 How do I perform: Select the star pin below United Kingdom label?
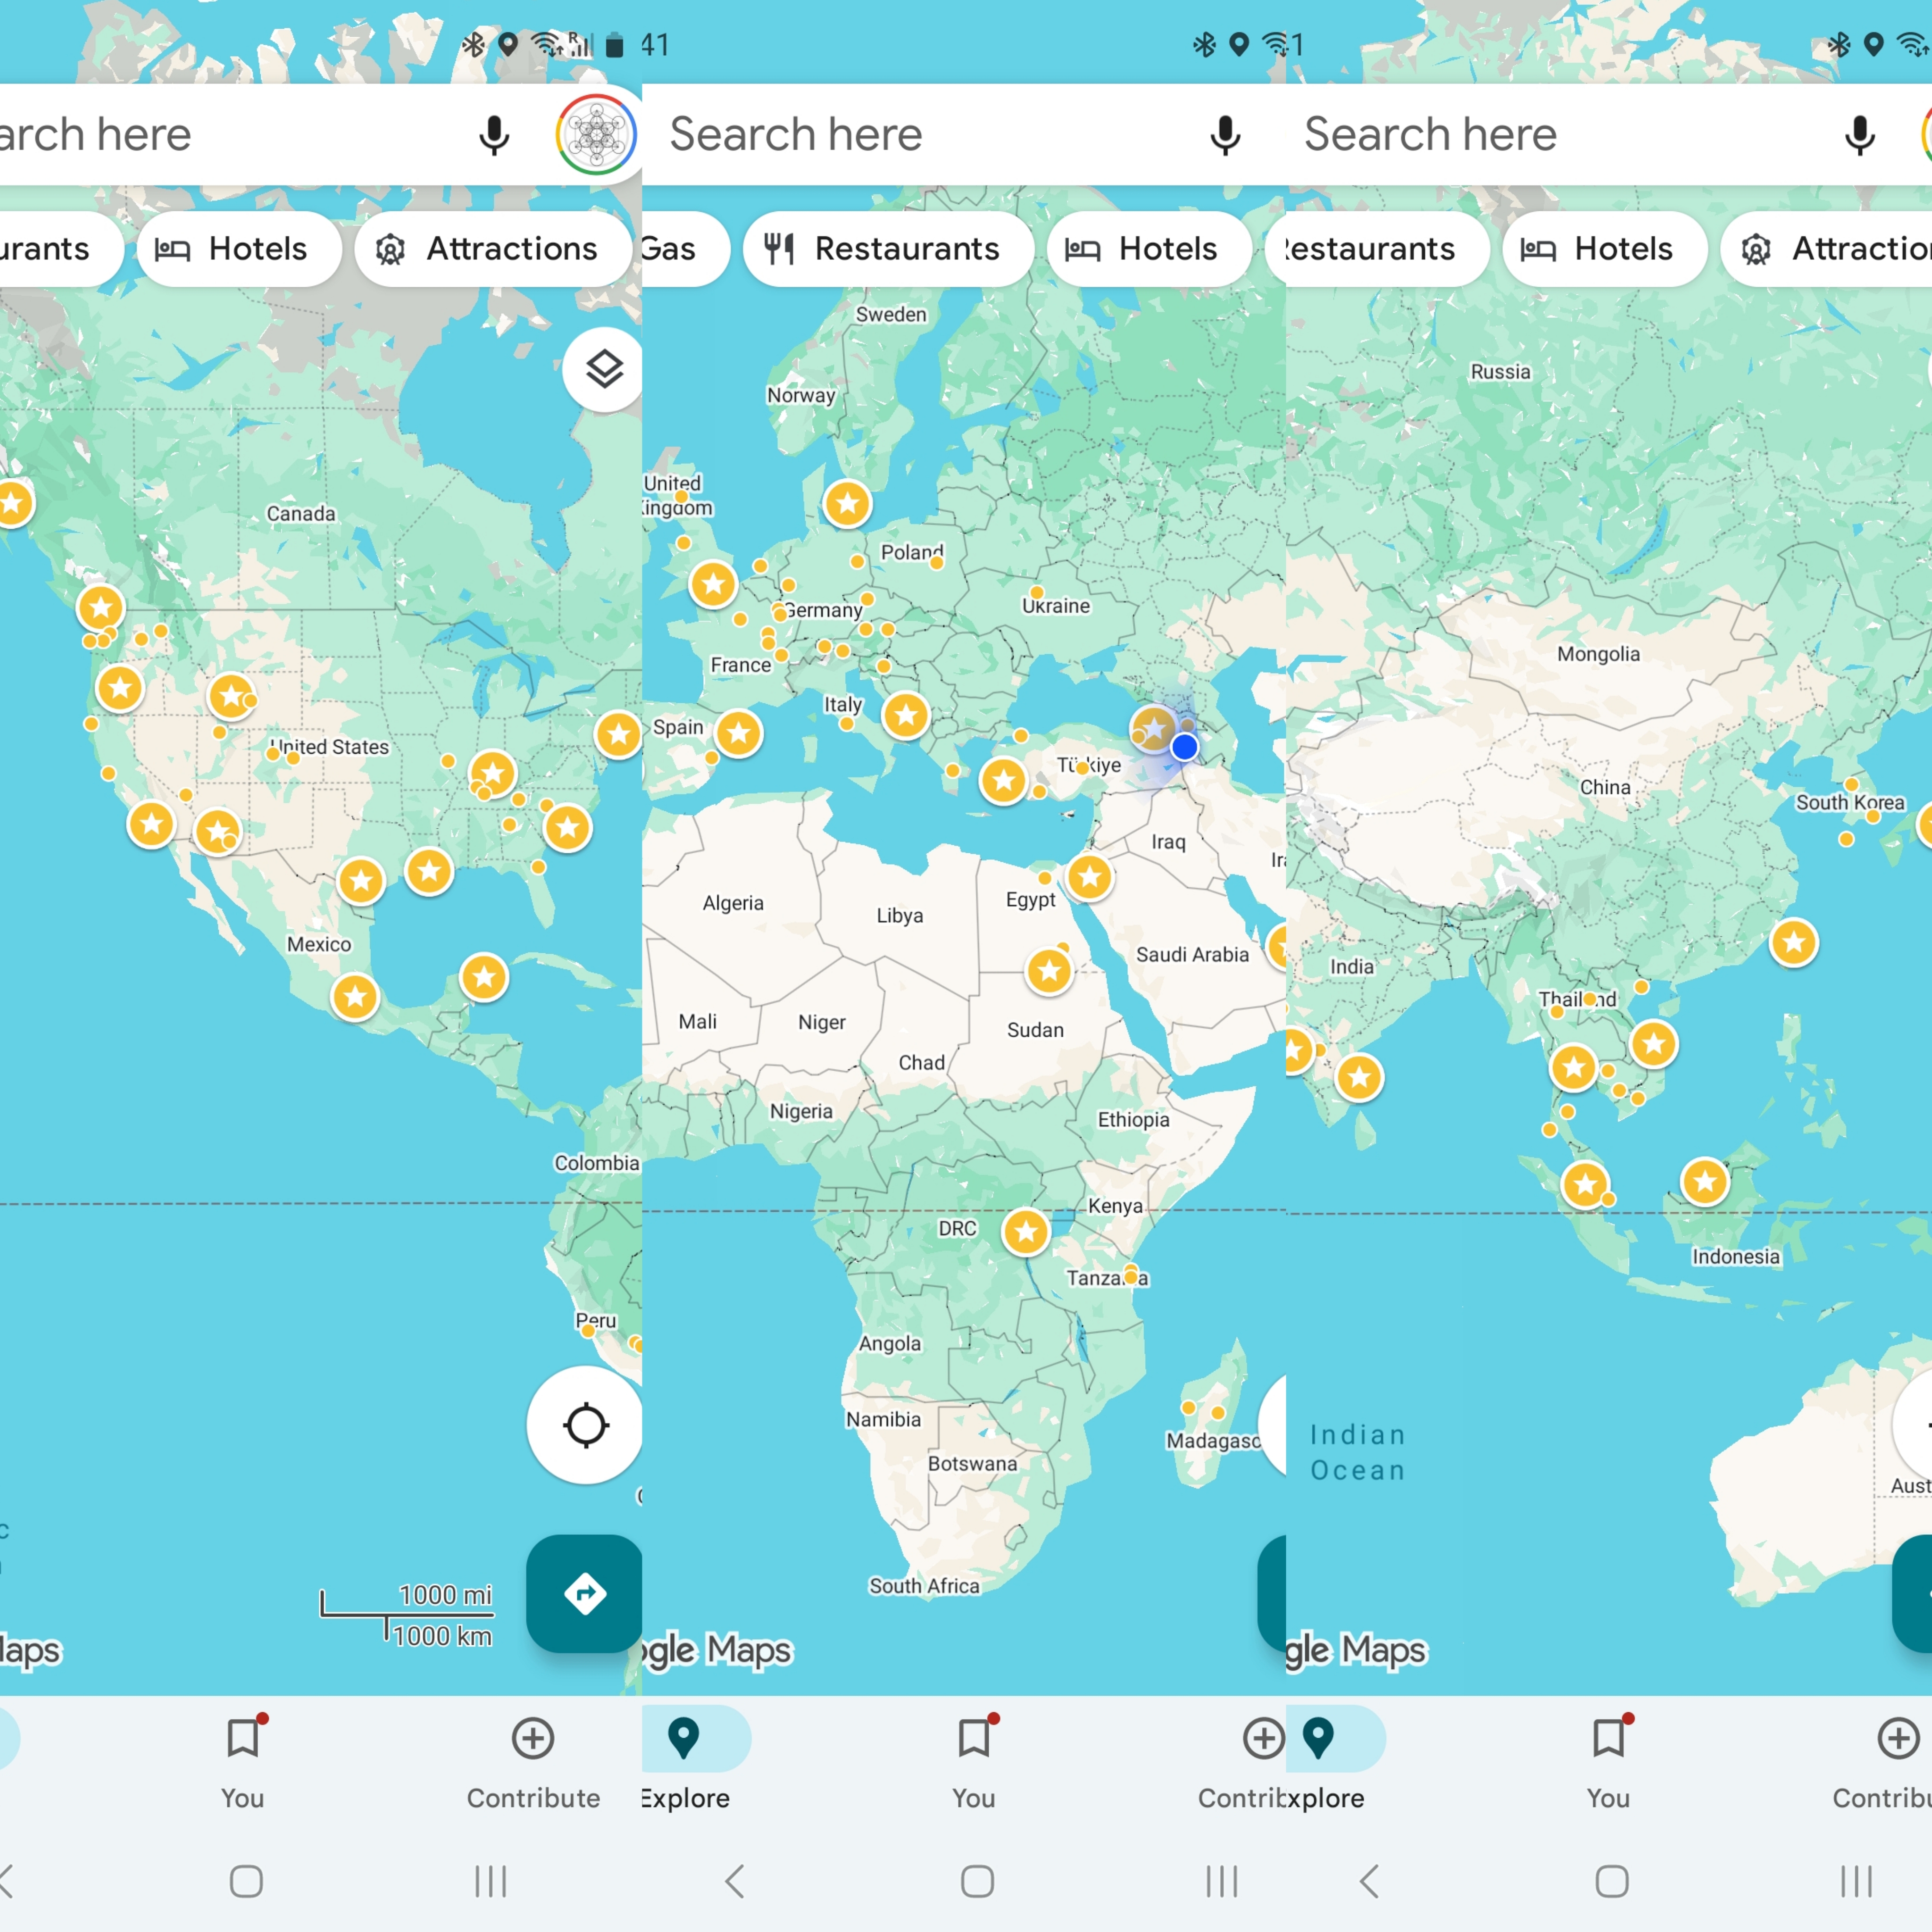713,584
